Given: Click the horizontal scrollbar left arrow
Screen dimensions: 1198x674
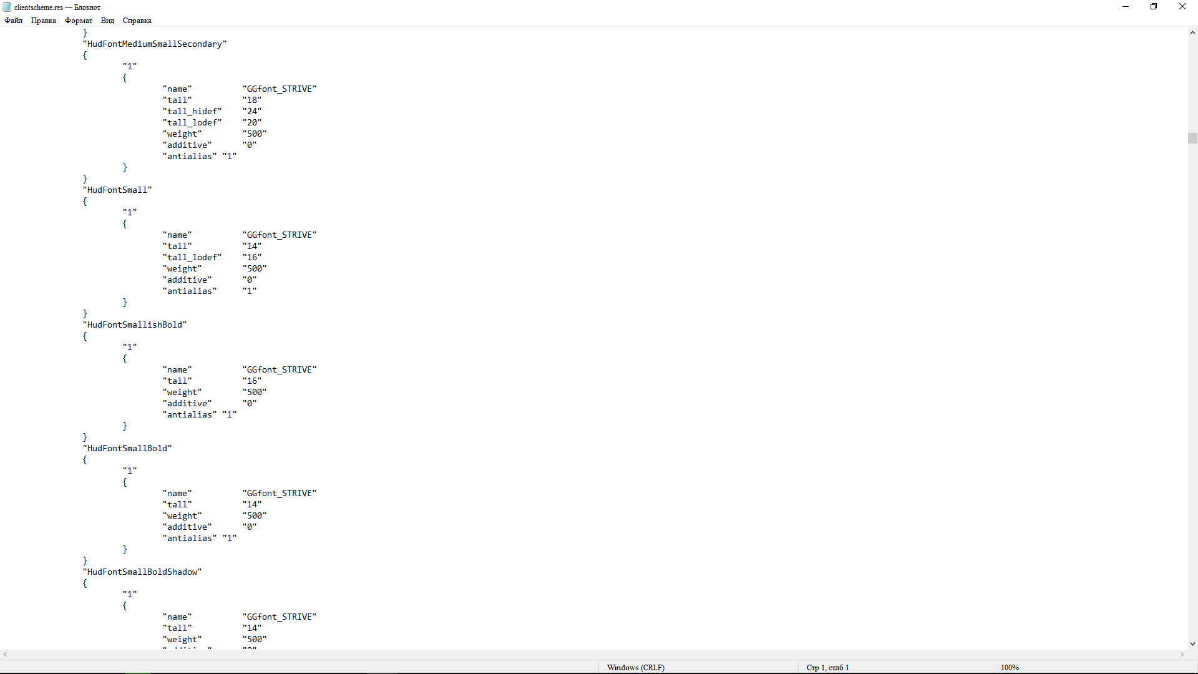Looking at the screenshot, I should coord(5,654).
